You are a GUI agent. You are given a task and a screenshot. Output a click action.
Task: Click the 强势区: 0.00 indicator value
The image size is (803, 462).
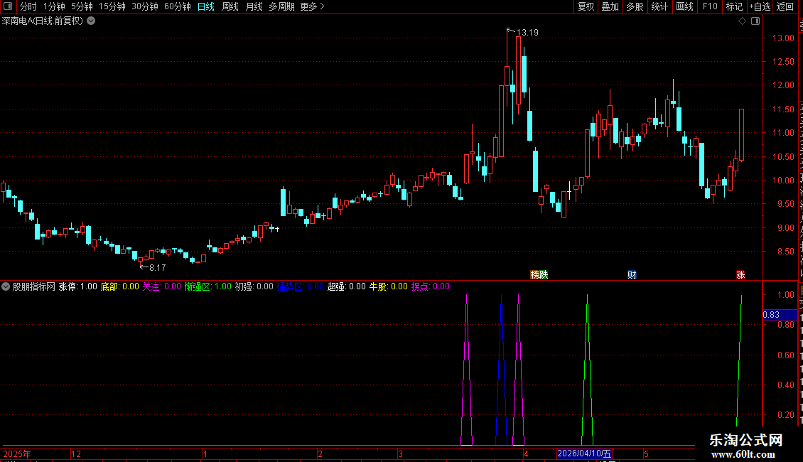click(x=300, y=287)
